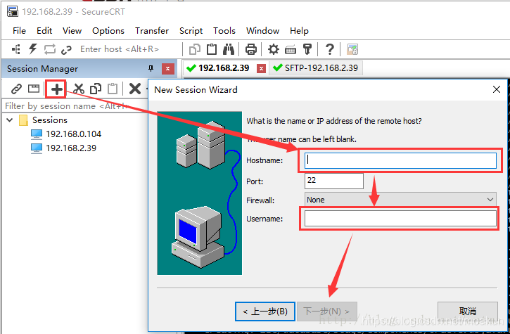Screen dimensions: 510x334
Task: Click the Print icon
Action: pos(250,49)
